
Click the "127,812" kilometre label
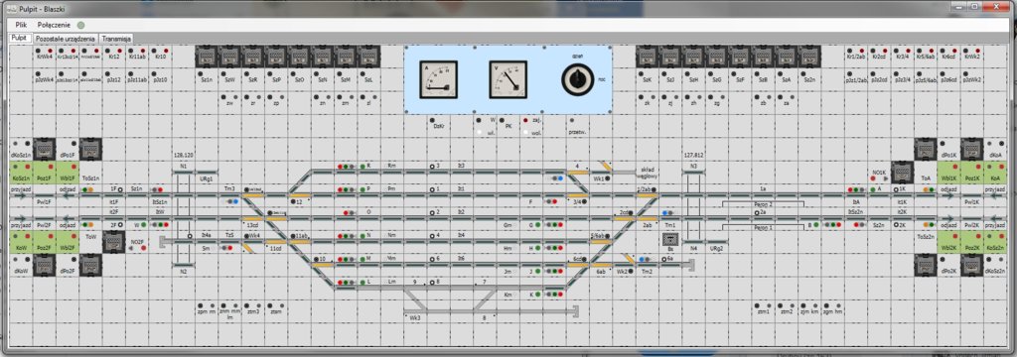[693, 156]
